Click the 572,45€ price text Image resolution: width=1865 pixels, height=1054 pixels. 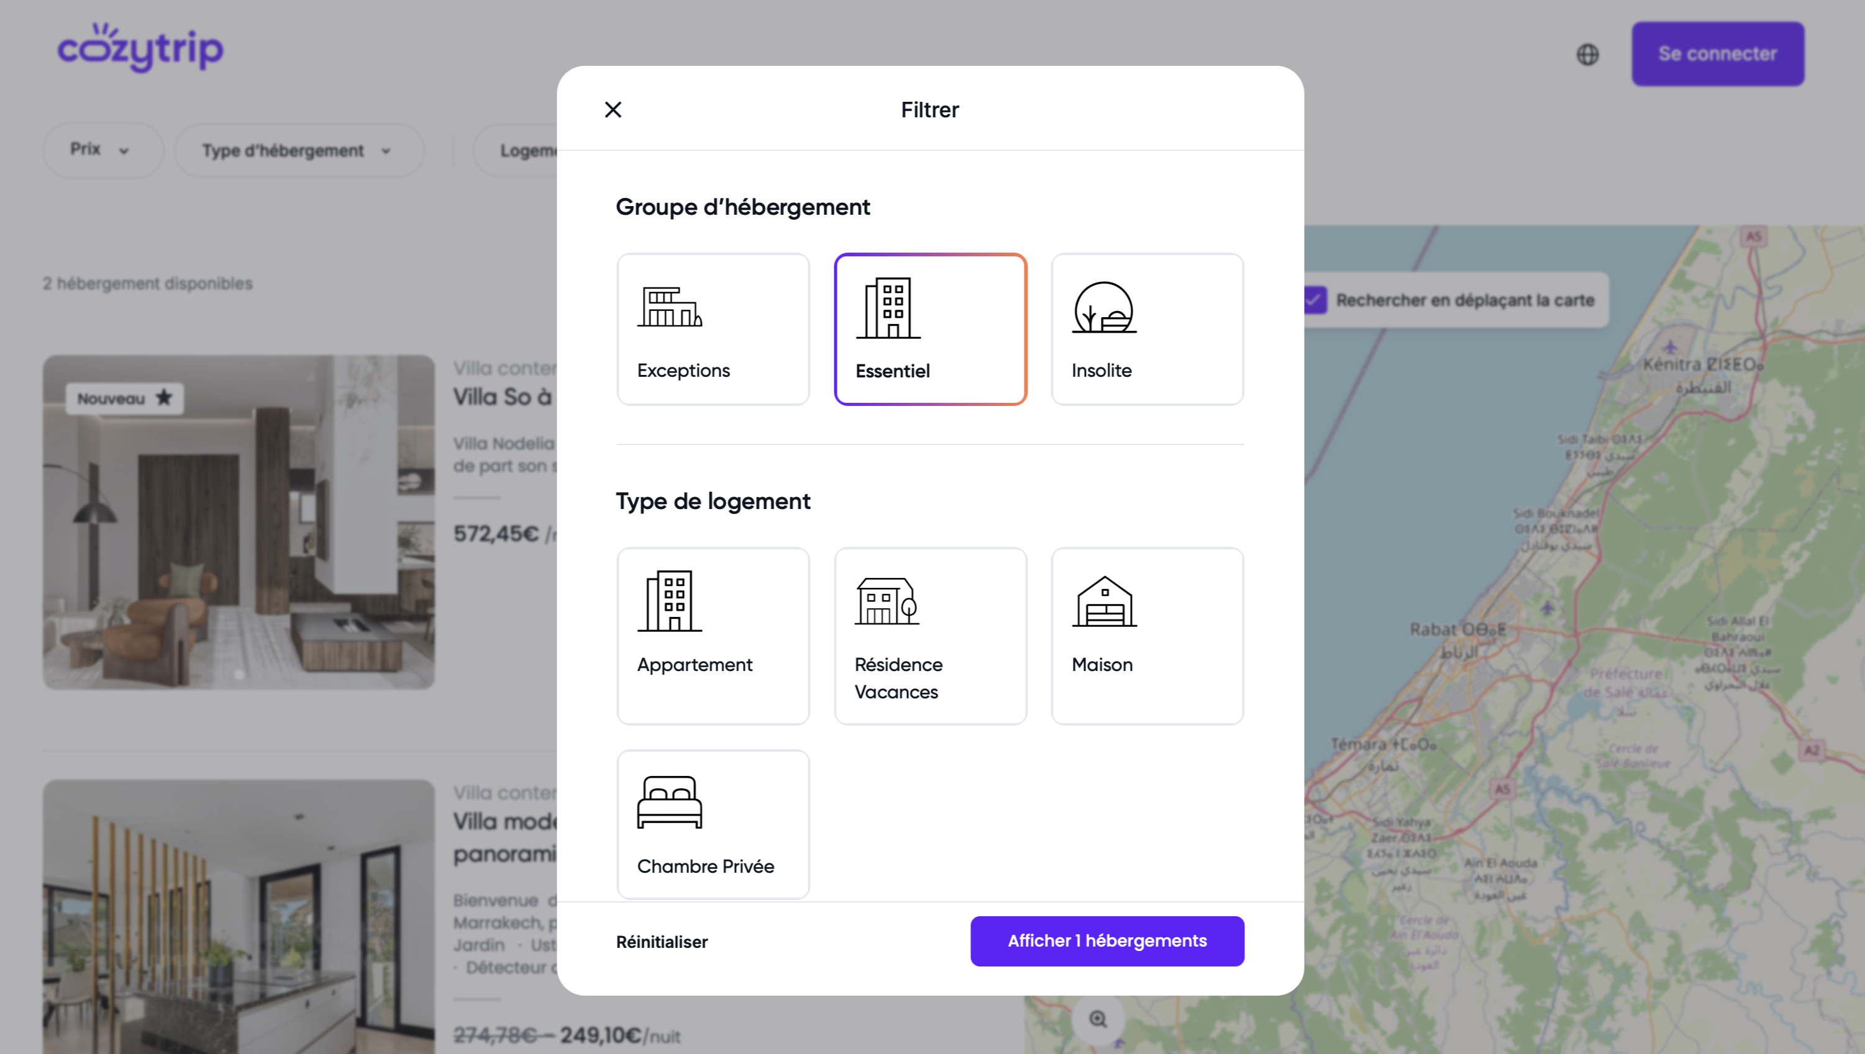pyautogui.click(x=496, y=533)
